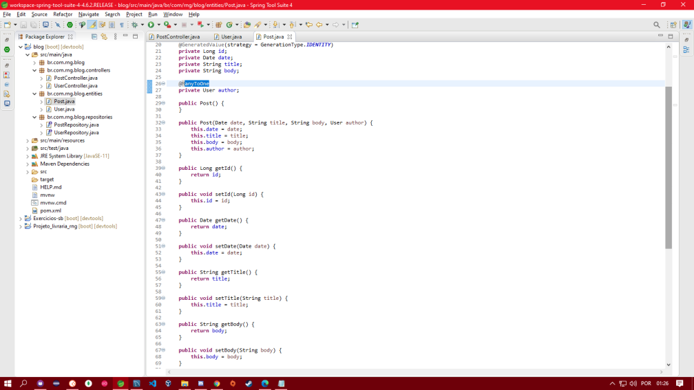The height and width of the screenshot is (390, 694).
Task: Click the Boot Dashboard green power icon
Action: (x=70, y=25)
